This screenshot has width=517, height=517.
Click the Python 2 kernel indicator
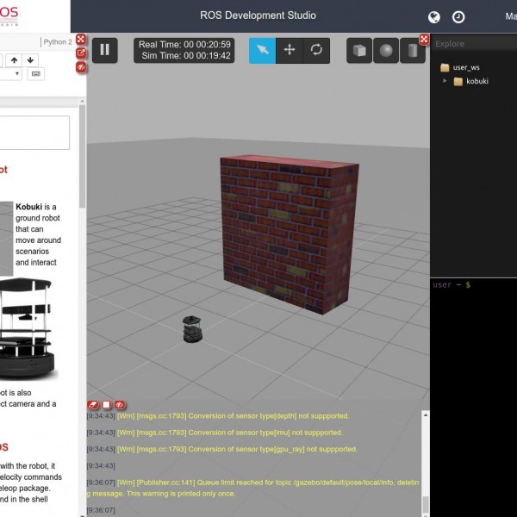click(x=58, y=42)
